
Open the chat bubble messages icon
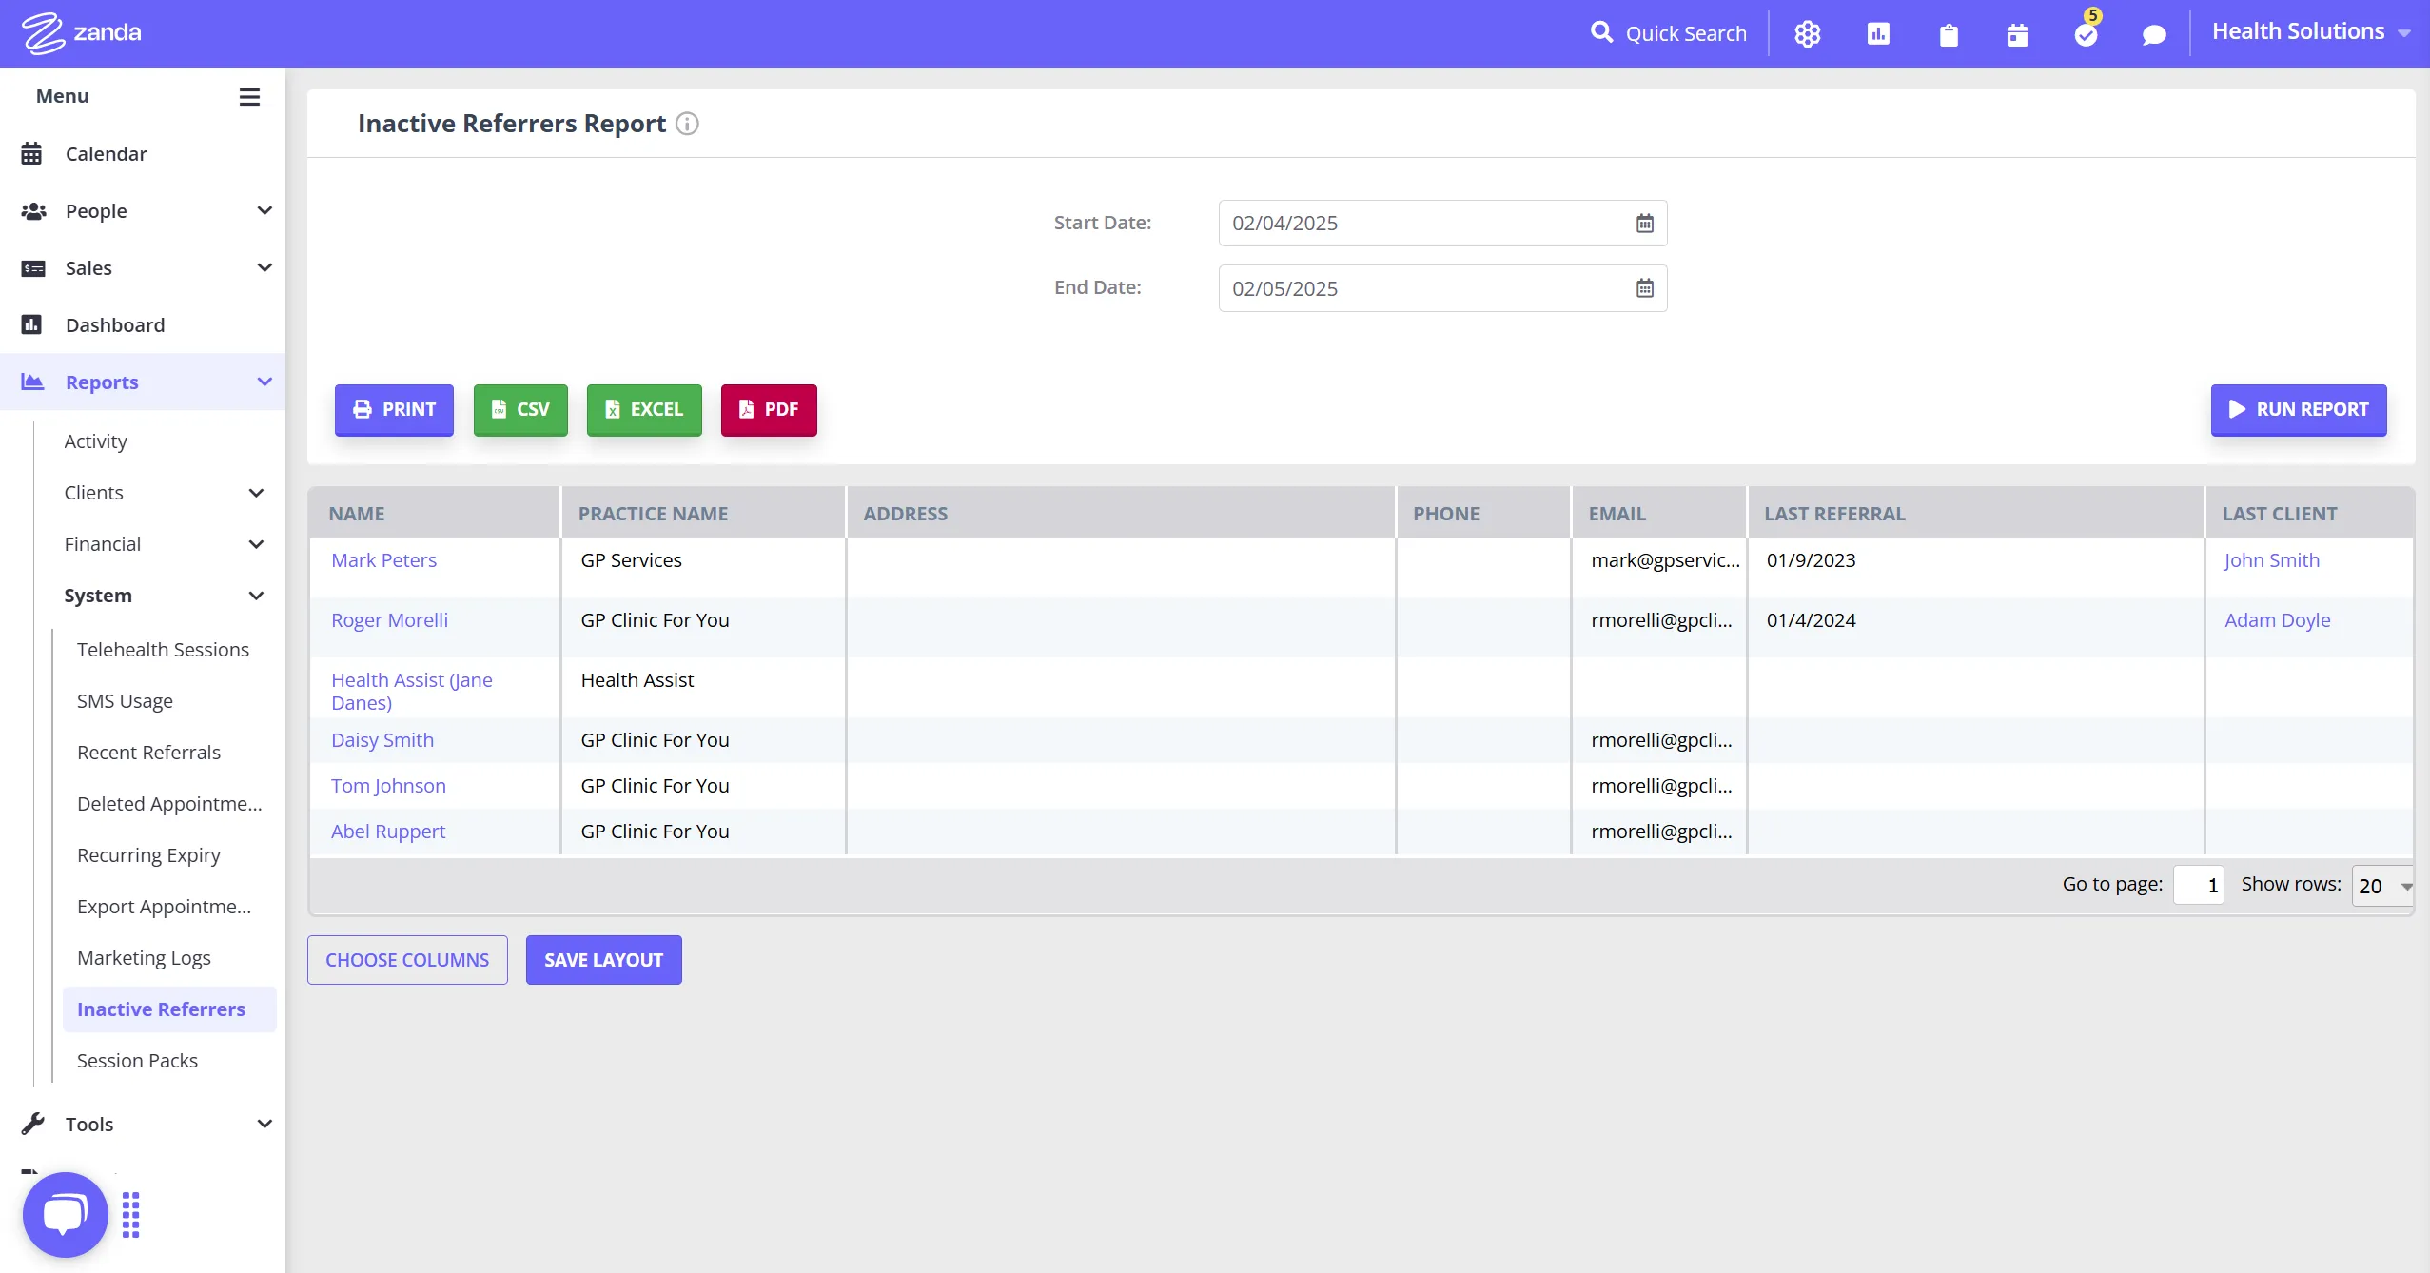click(x=2154, y=35)
